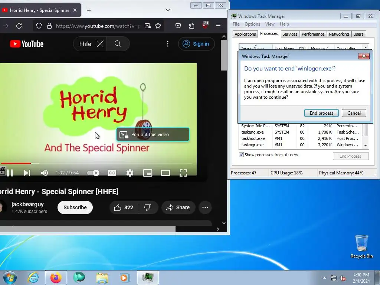Bookmark this page with the star icon
The image size is (380, 285).
(x=158, y=26)
